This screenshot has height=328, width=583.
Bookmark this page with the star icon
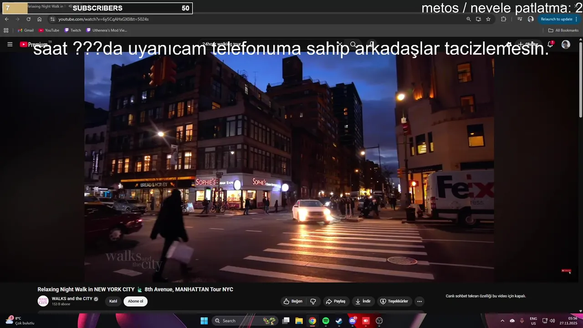click(488, 19)
